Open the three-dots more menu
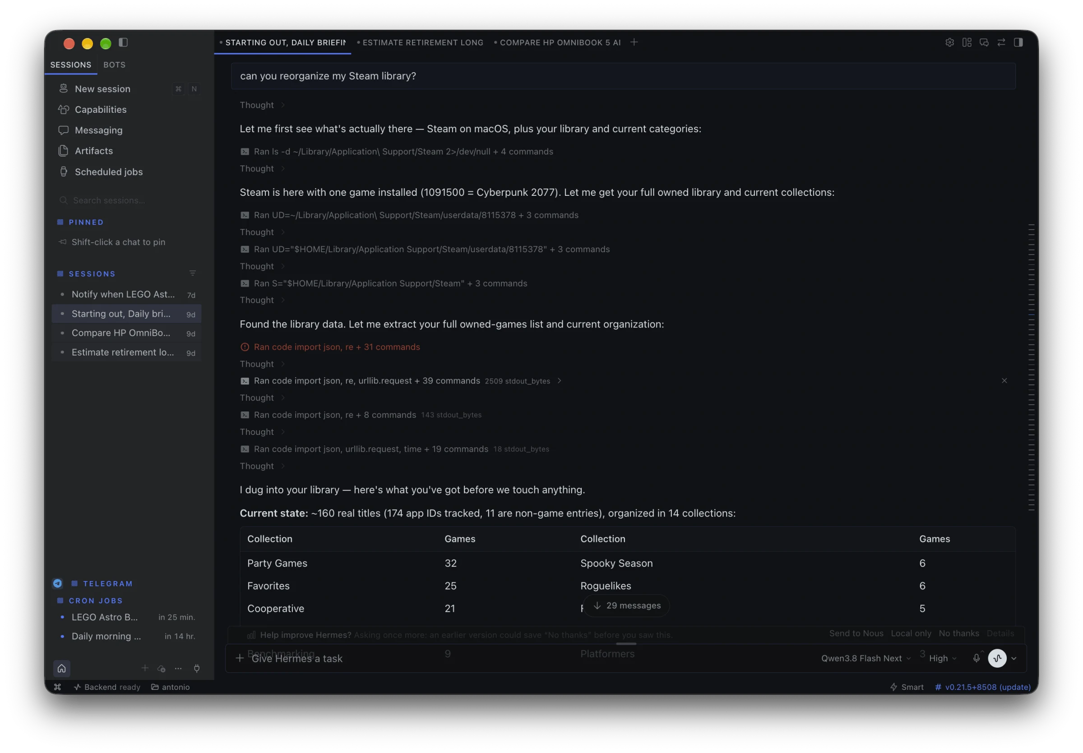The height and width of the screenshot is (753, 1083). click(x=178, y=669)
